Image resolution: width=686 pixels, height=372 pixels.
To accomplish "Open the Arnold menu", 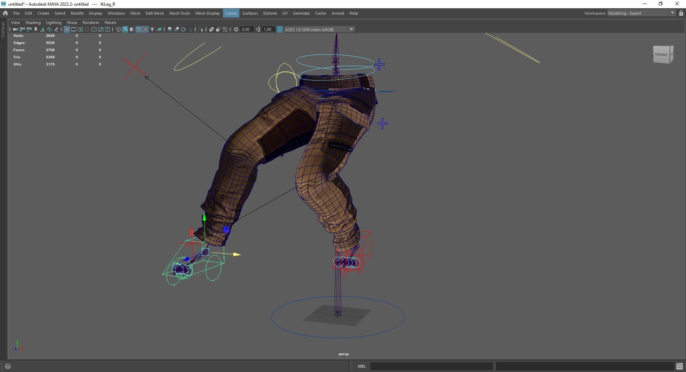I will tap(338, 13).
